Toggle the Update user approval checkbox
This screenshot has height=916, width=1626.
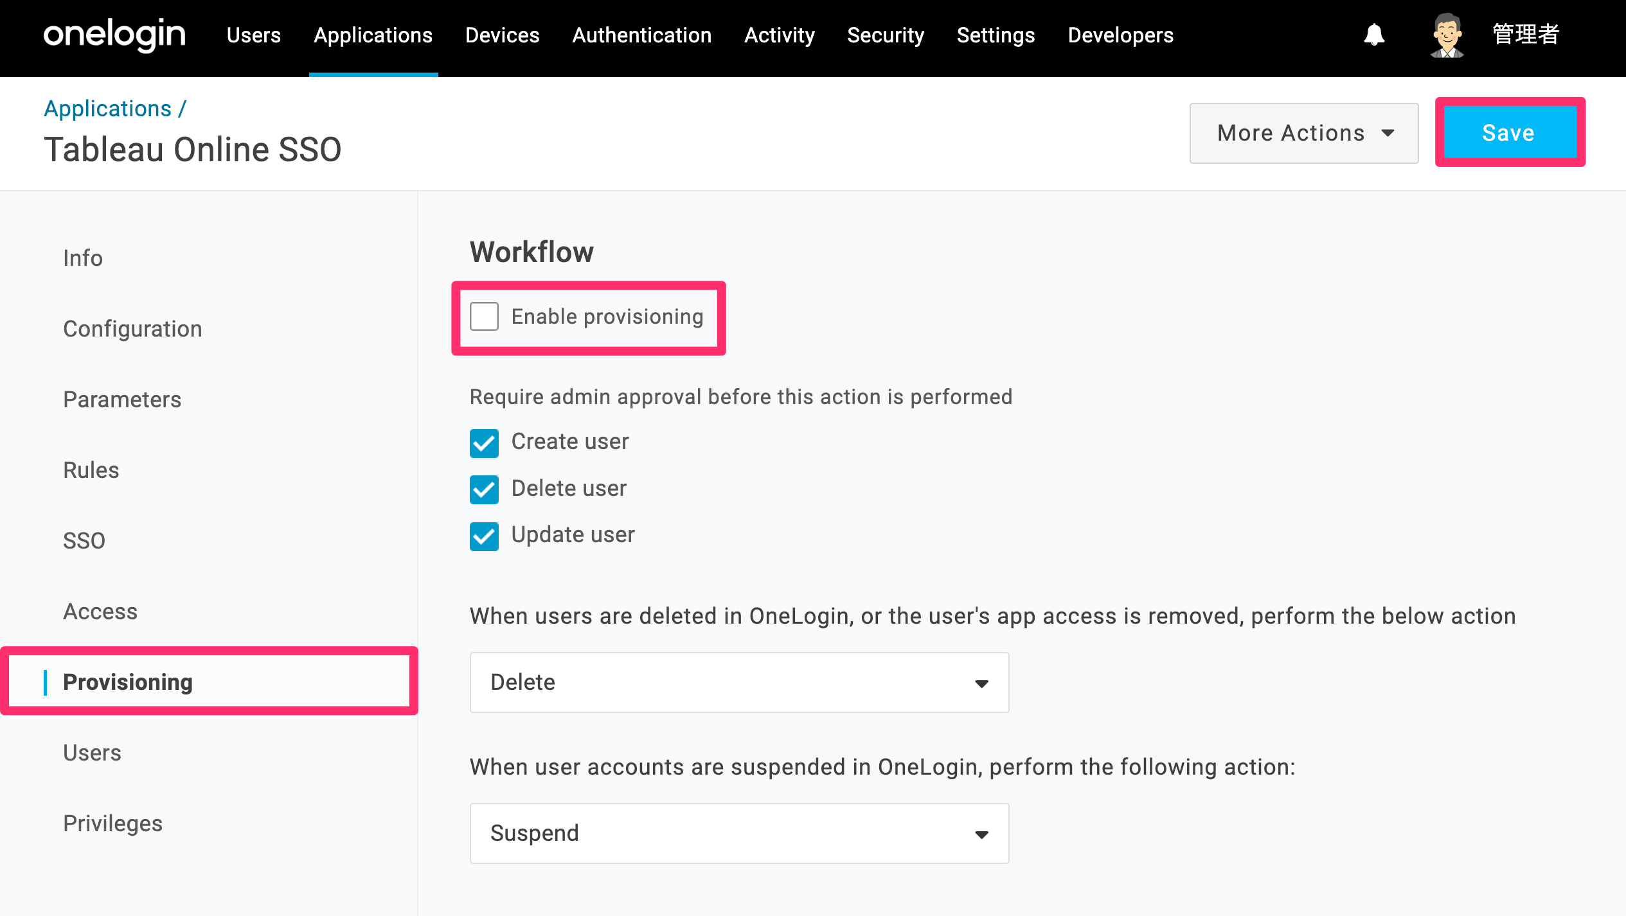coord(484,536)
